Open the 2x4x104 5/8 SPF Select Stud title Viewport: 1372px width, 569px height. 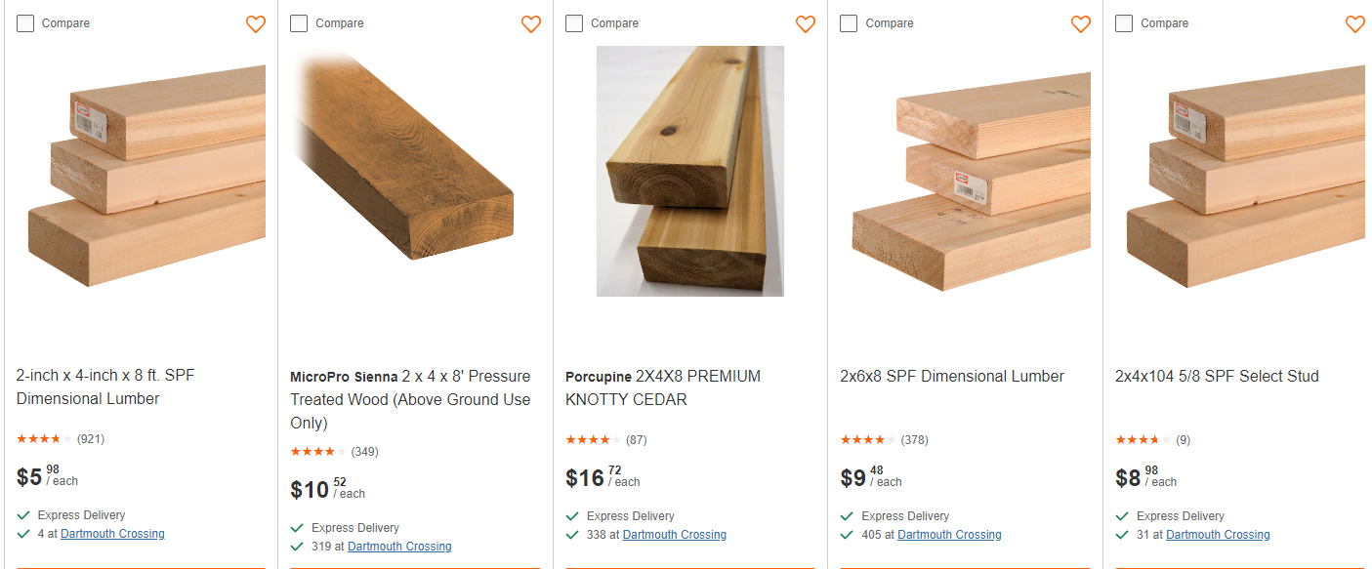(1217, 377)
